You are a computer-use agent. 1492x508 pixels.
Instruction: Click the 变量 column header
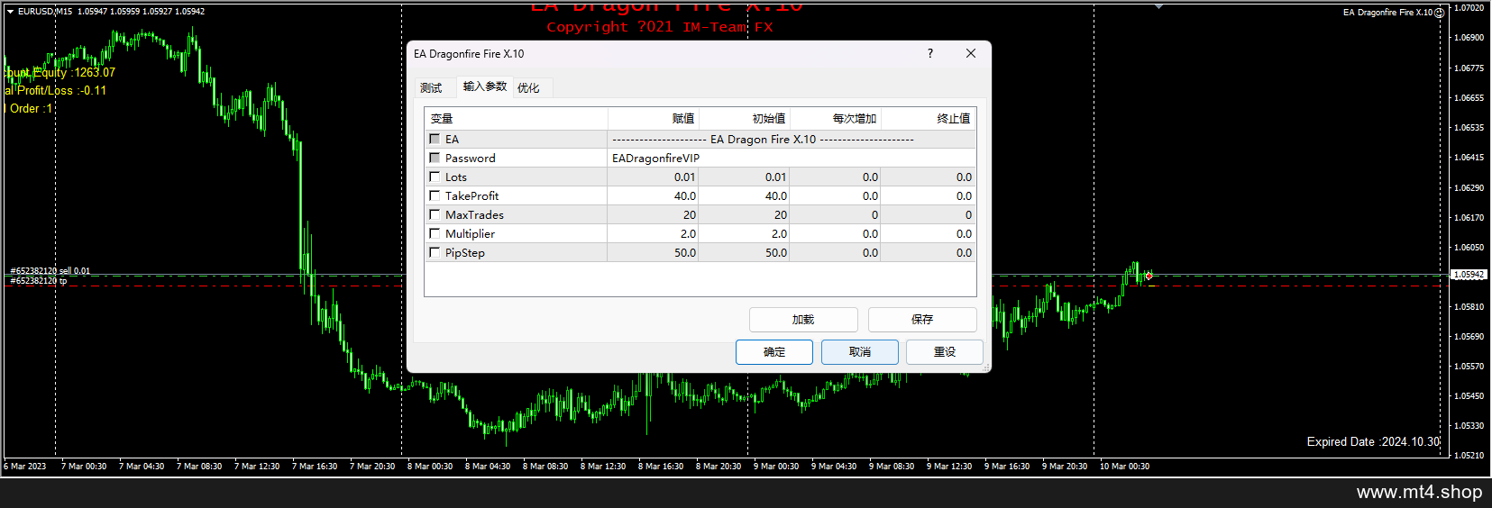(x=517, y=119)
